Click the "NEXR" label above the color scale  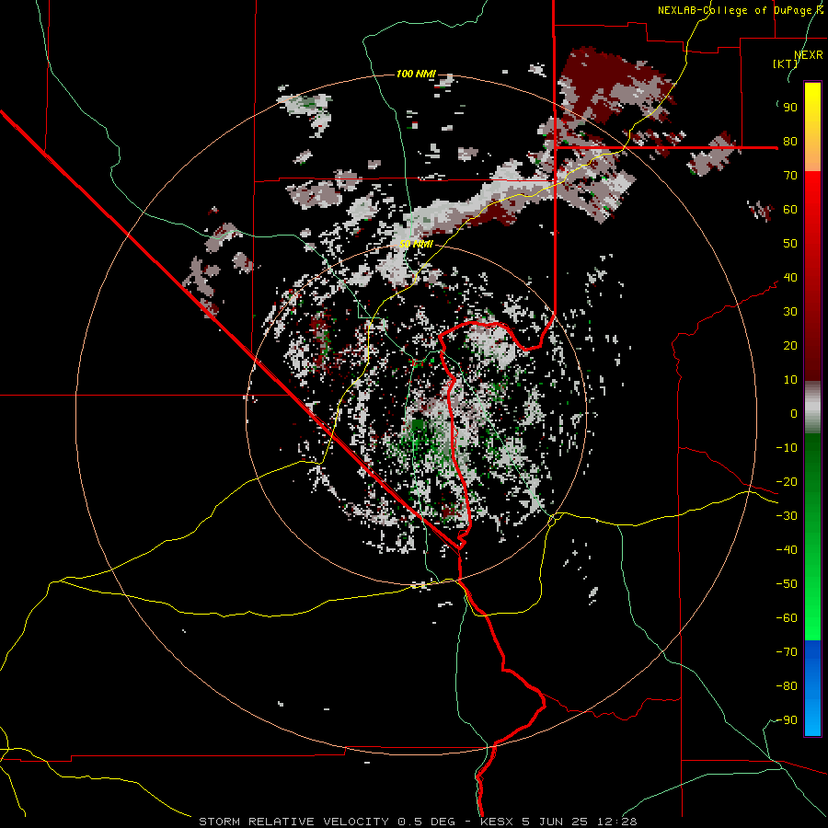pos(809,55)
